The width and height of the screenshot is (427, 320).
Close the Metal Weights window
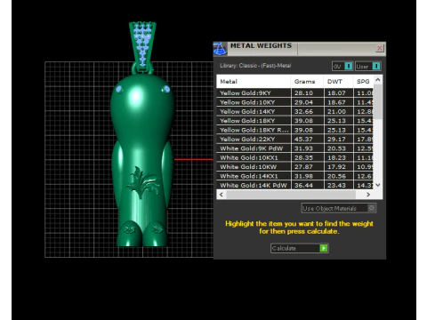tap(379, 48)
